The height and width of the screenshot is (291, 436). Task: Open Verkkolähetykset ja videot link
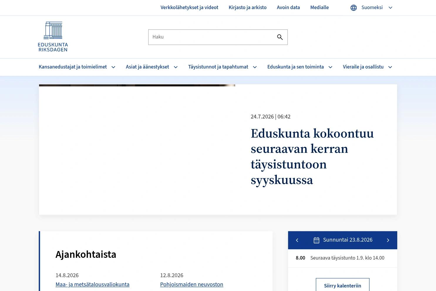(x=189, y=8)
